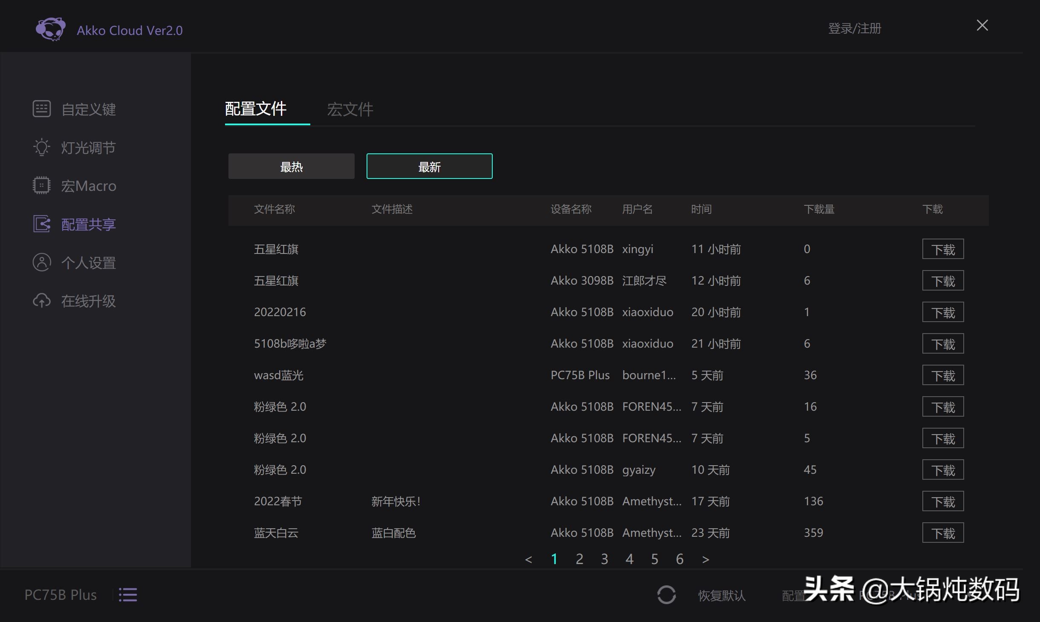Viewport: 1040px width, 622px height.
Task: Open 自定义键 in sidebar
Action: (88, 109)
